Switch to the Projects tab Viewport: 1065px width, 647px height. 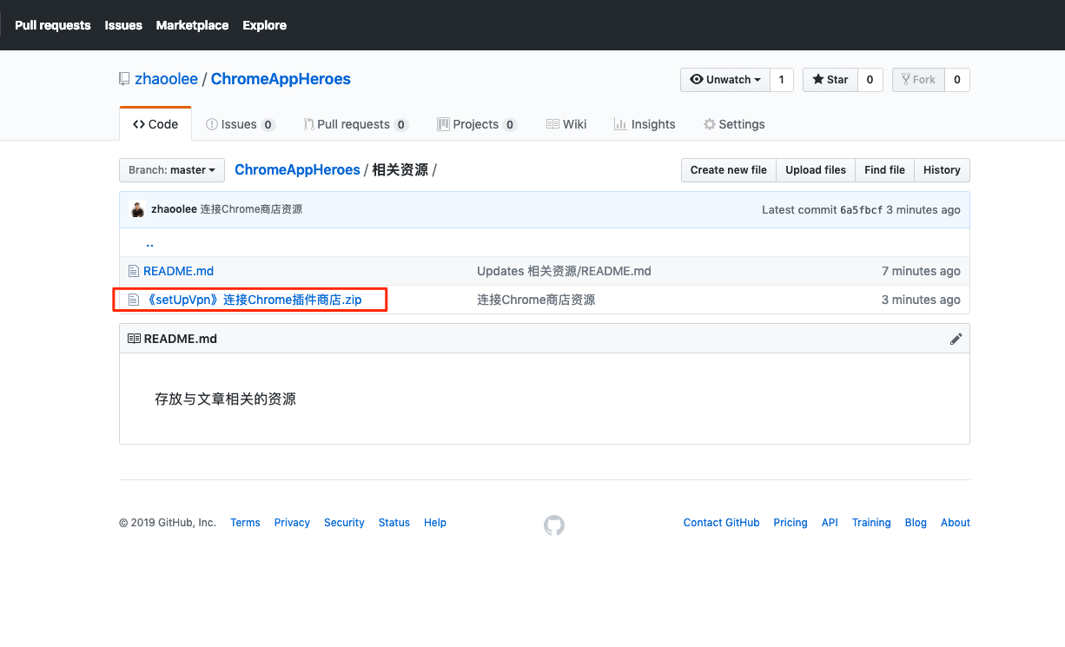pyautogui.click(x=476, y=124)
